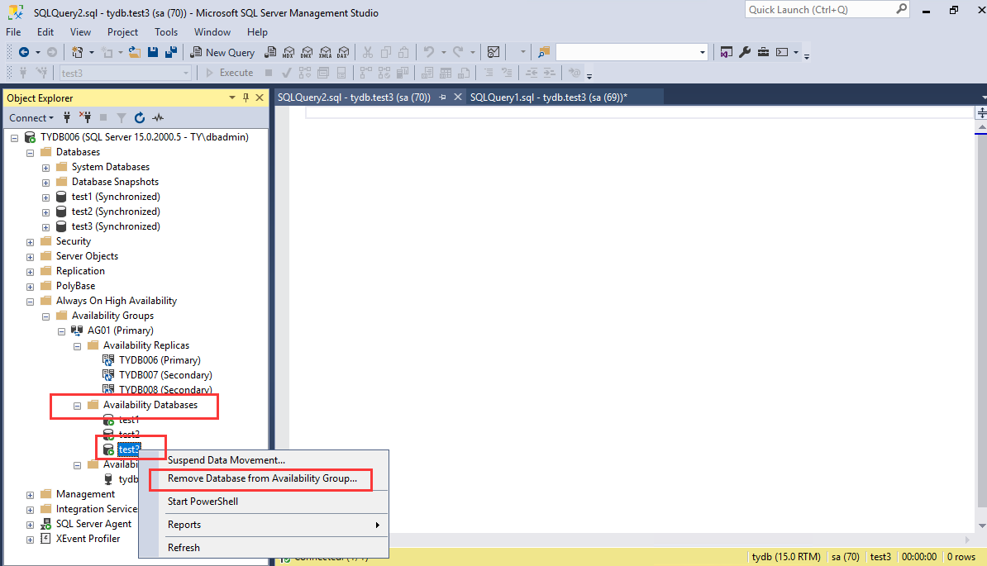
Task: Pin the Object Explorer panel
Action: [246, 98]
